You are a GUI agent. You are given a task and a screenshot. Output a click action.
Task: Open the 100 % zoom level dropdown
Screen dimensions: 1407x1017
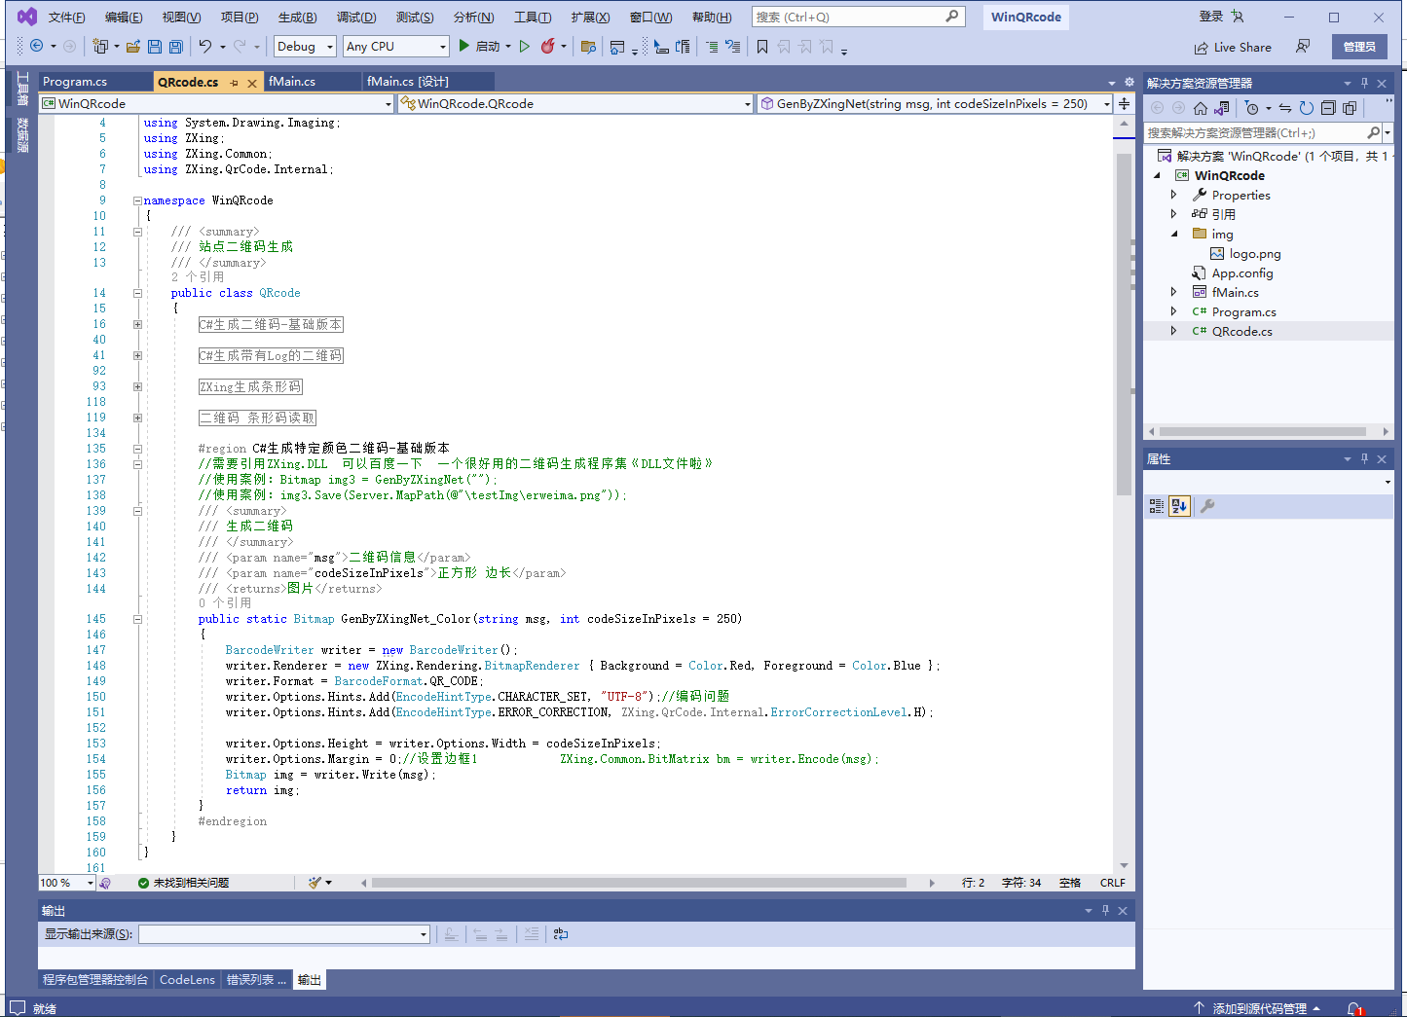[67, 883]
